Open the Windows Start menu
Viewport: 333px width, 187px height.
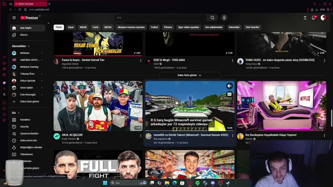[105, 183]
